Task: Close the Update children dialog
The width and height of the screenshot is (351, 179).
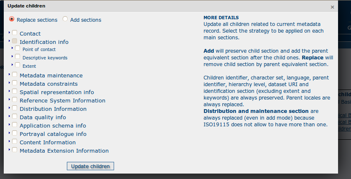Action: [x=333, y=7]
